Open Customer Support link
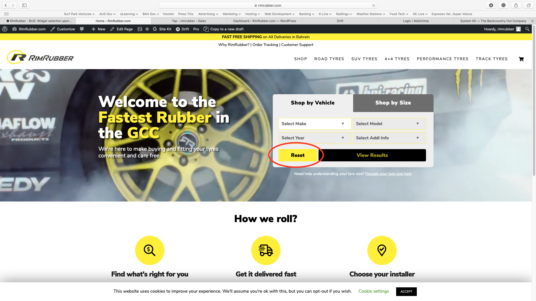 click(x=297, y=45)
